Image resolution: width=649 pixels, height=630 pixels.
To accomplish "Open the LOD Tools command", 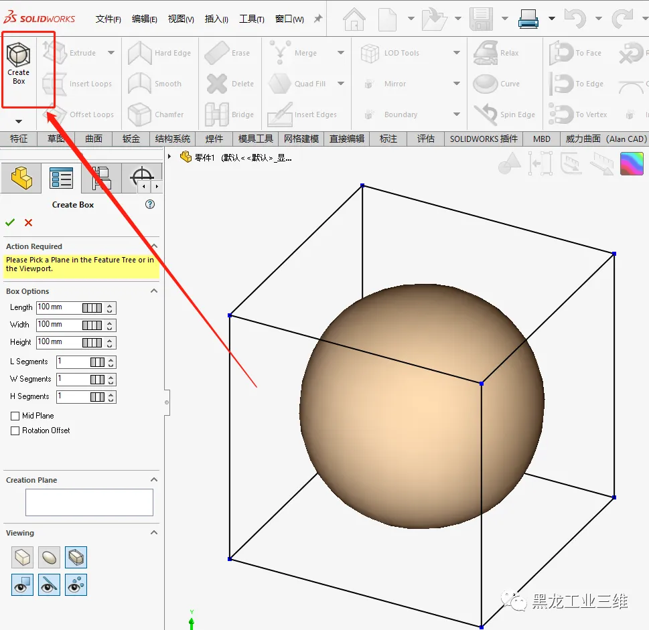I will point(390,53).
